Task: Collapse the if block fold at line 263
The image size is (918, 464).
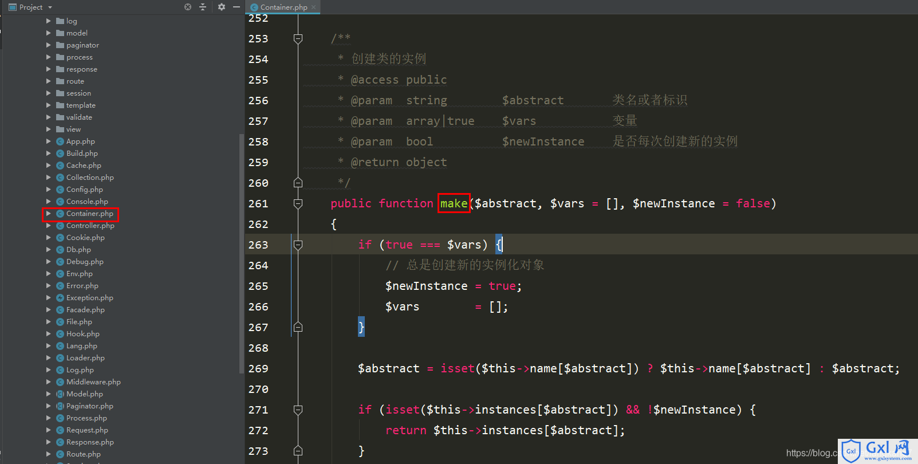Action: coord(298,245)
